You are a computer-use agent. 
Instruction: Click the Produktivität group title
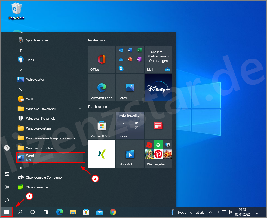click(x=97, y=40)
